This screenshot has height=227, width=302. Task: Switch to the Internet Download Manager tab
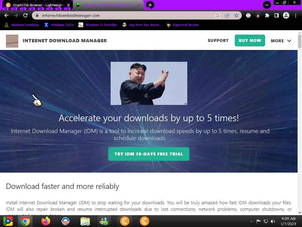point(108,5)
